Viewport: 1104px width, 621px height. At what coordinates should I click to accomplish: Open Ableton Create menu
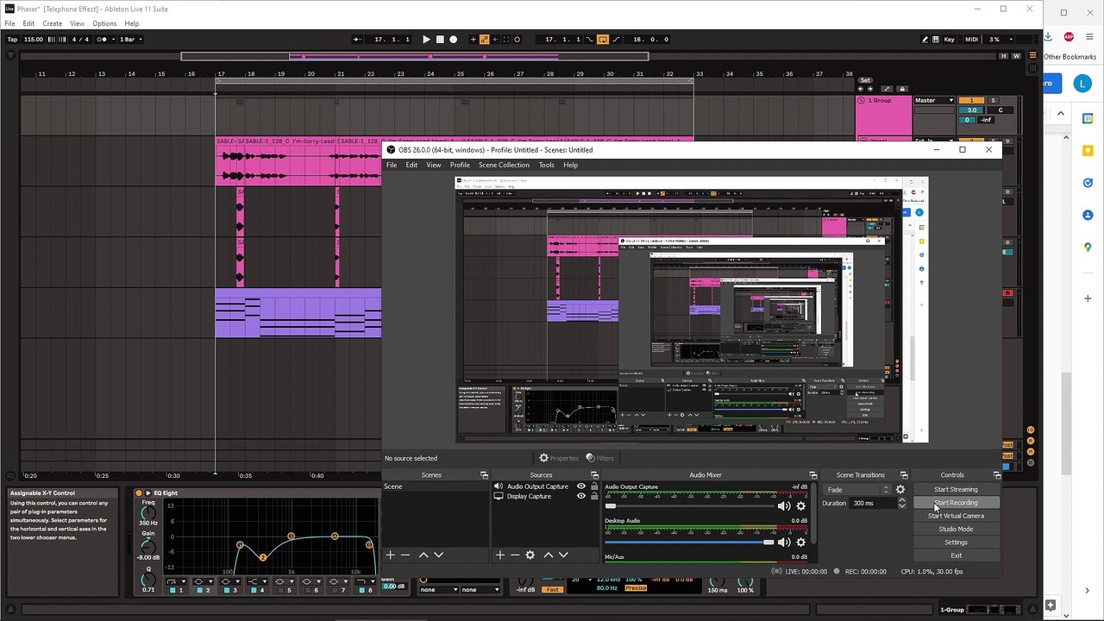point(52,23)
